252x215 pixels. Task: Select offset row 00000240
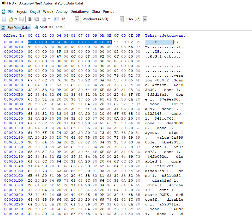coord(13,214)
